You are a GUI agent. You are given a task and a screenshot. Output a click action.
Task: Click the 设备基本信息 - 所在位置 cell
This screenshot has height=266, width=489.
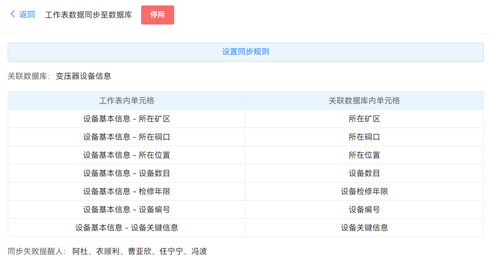pos(127,155)
